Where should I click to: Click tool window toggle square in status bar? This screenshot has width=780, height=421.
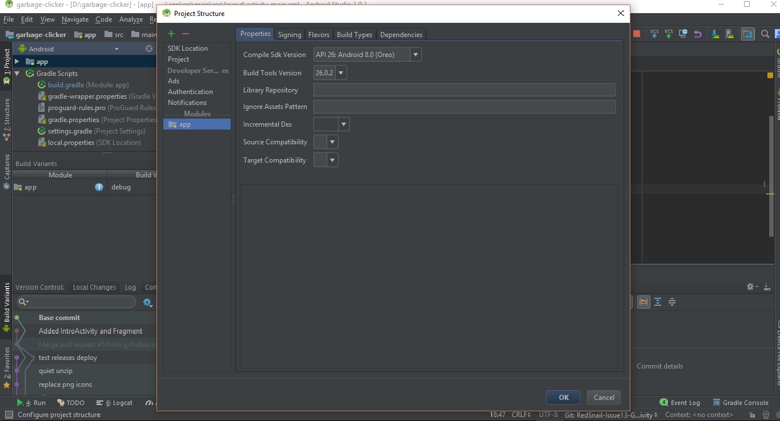8,415
